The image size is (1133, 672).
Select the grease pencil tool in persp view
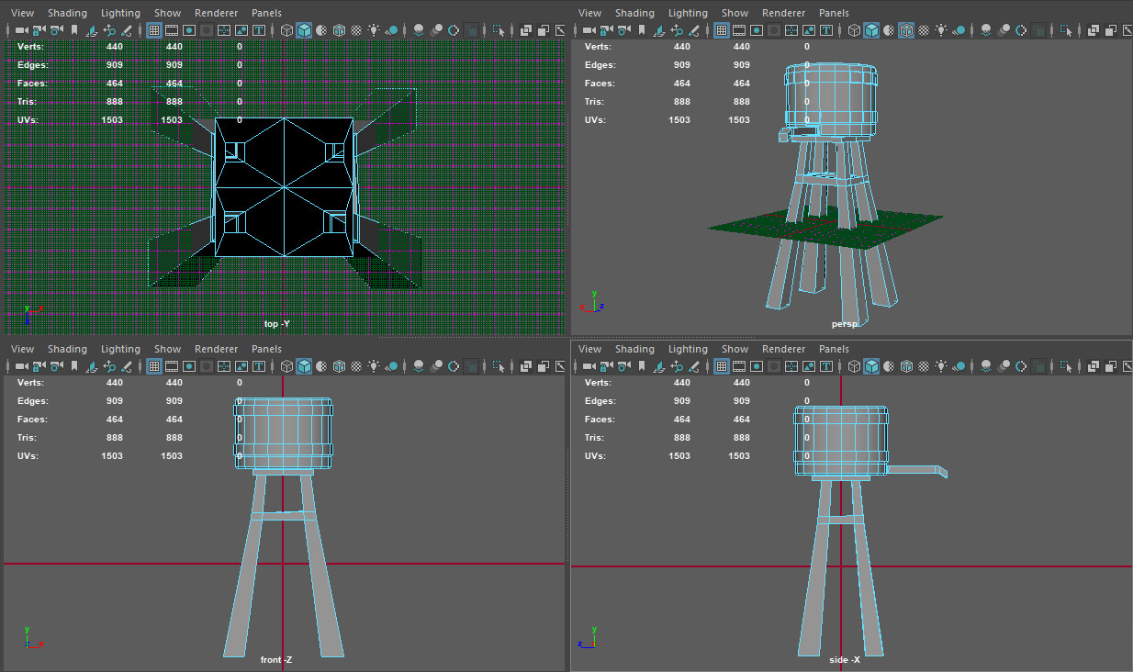[x=695, y=30]
